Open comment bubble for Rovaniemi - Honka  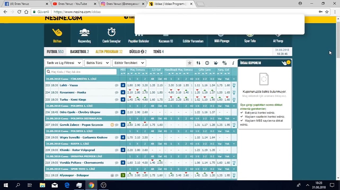point(117,92)
